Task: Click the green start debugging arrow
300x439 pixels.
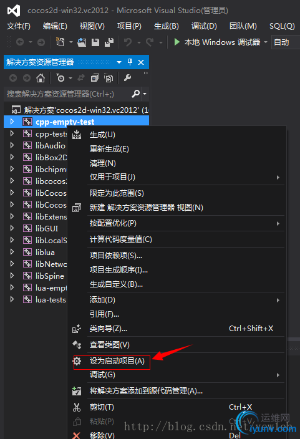Action: [177, 42]
